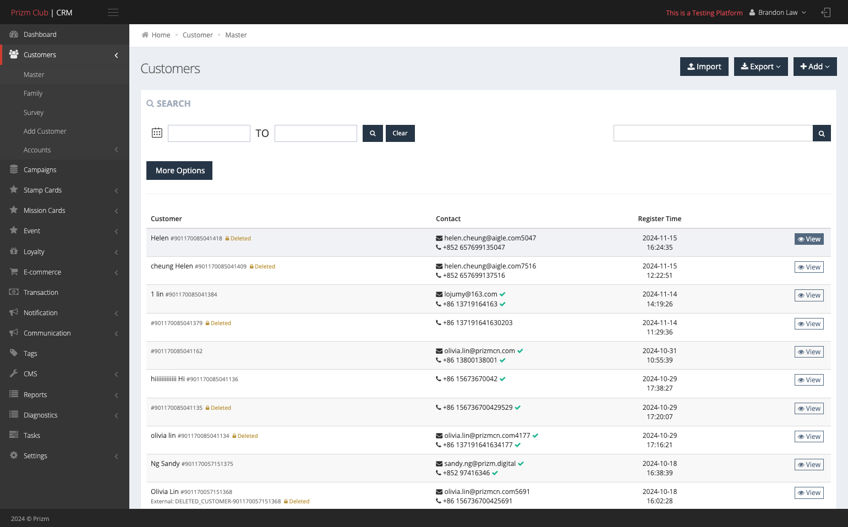
Task: Click the keyword search input field
Action: 713,133
